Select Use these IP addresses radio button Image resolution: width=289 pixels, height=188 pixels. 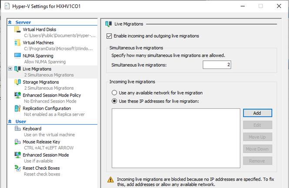[114, 101]
